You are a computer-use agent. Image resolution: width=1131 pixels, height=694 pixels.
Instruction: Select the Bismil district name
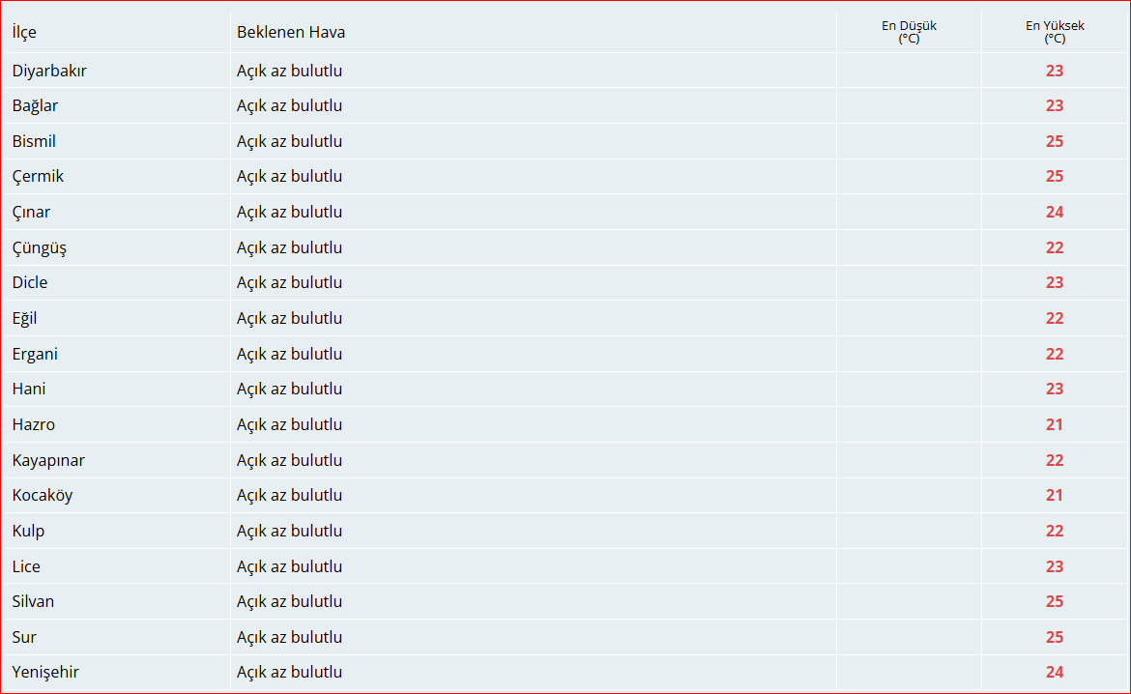click(x=34, y=141)
